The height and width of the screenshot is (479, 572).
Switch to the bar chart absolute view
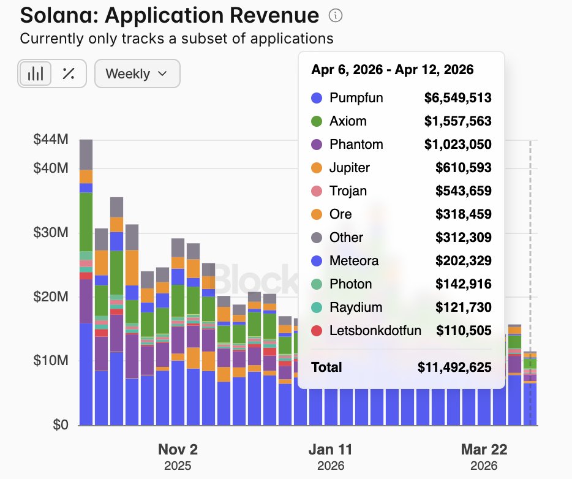36,74
